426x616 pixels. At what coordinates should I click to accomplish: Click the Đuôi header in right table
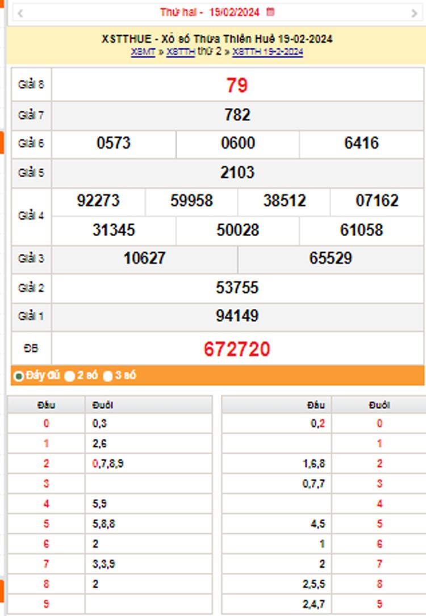pyautogui.click(x=378, y=405)
